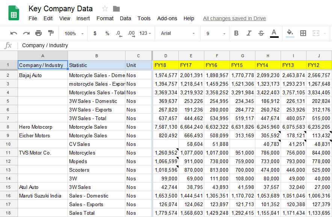Expand the merge cells dropdown arrow
The width and height of the screenshot is (332, 217).
pos(324,33)
